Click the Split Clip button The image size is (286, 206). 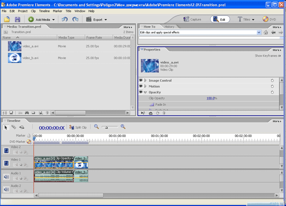pos(78,127)
